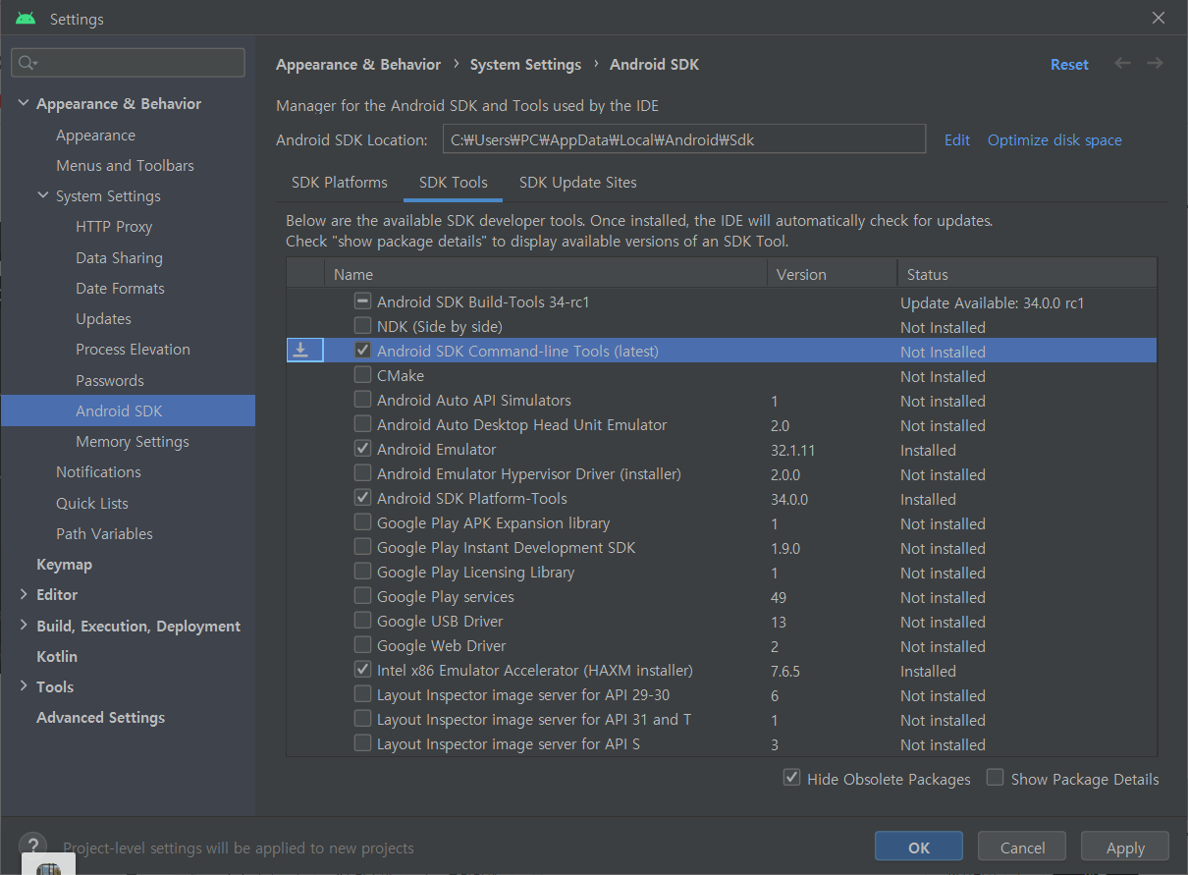Sort table by Version column header
The image size is (1188, 875).
coord(832,274)
